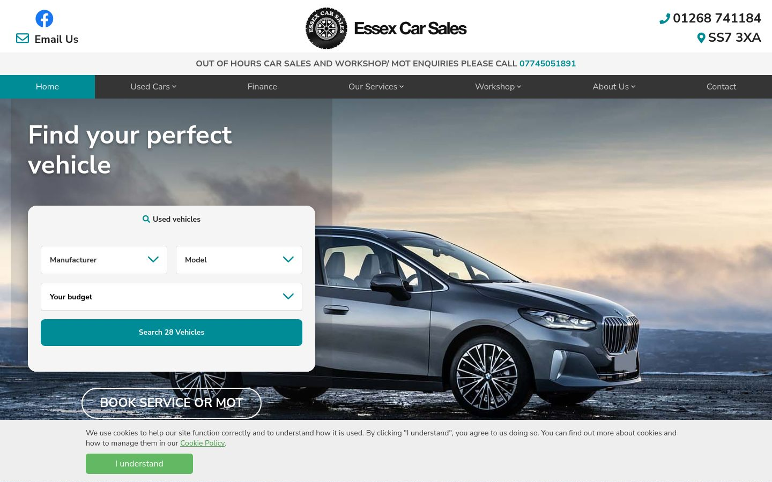Open the Our Services menu
Screen dimensions: 772x482
(376, 87)
